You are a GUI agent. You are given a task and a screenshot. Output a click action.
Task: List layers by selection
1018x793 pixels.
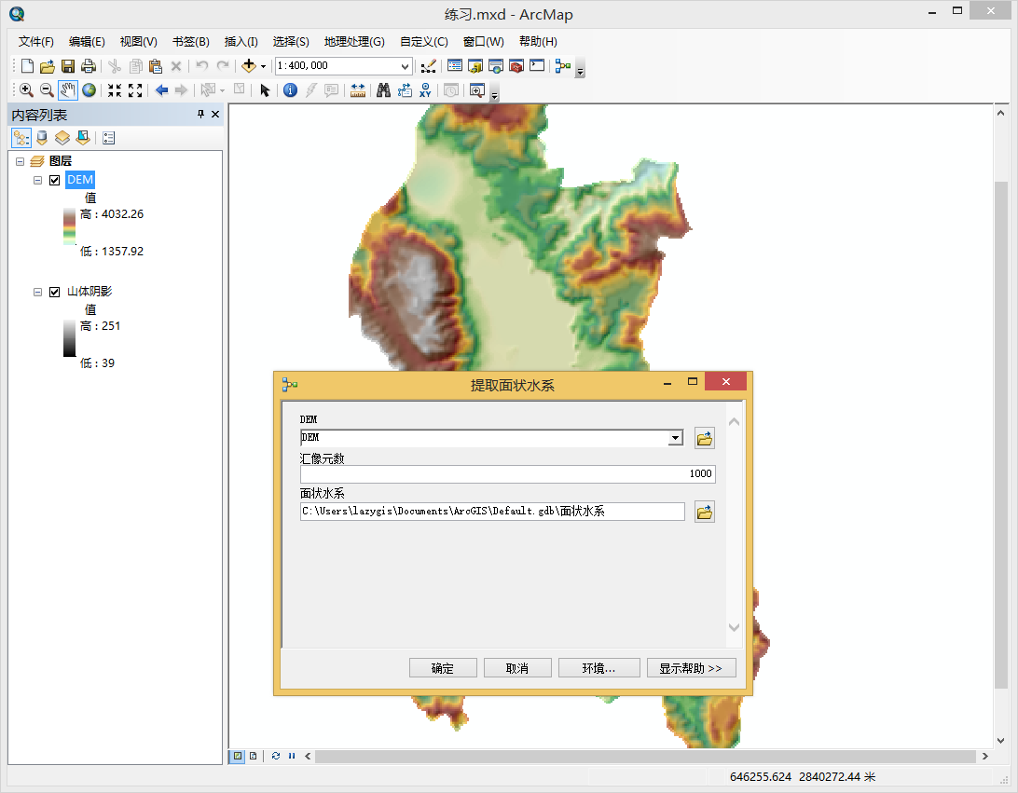[83, 138]
